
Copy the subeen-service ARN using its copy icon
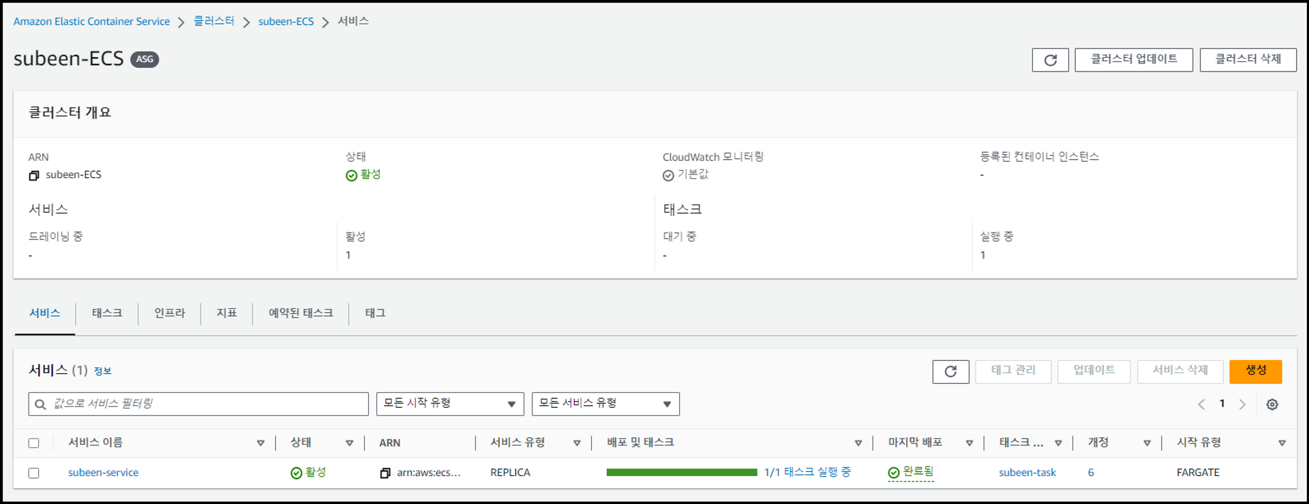(x=385, y=473)
